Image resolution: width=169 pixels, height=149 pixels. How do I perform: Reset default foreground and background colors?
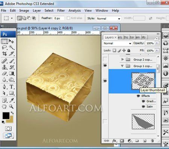(x=3, y=122)
